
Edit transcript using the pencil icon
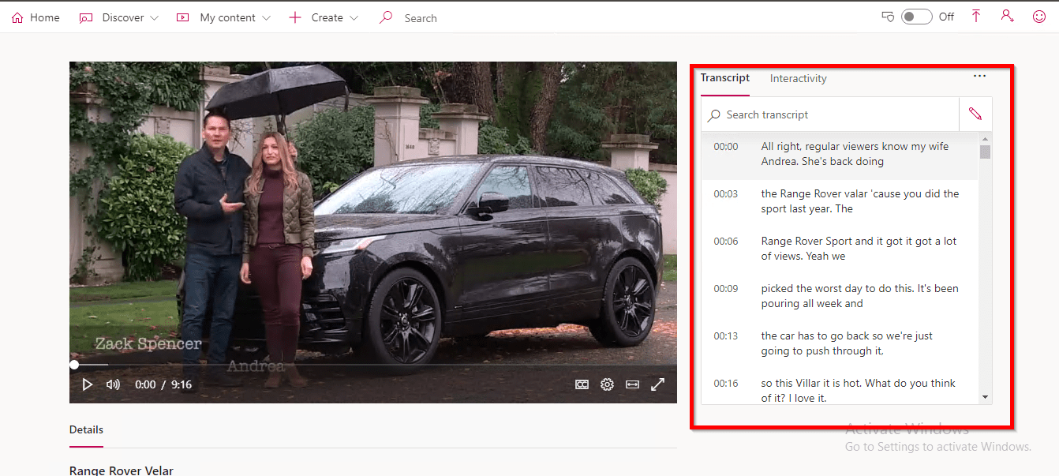(x=975, y=114)
